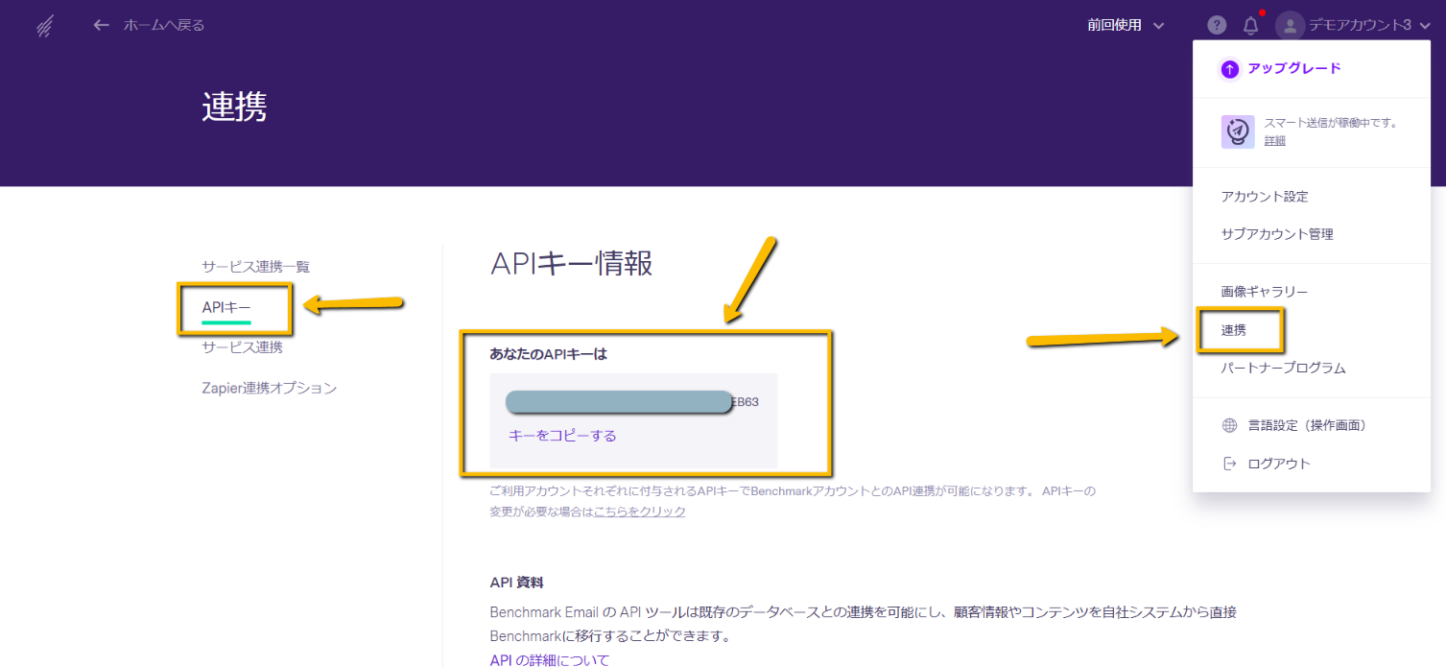Image resolution: width=1446 pixels, height=667 pixels.
Task: Go back via ホームへ戻る link
Action: pyautogui.click(x=163, y=25)
